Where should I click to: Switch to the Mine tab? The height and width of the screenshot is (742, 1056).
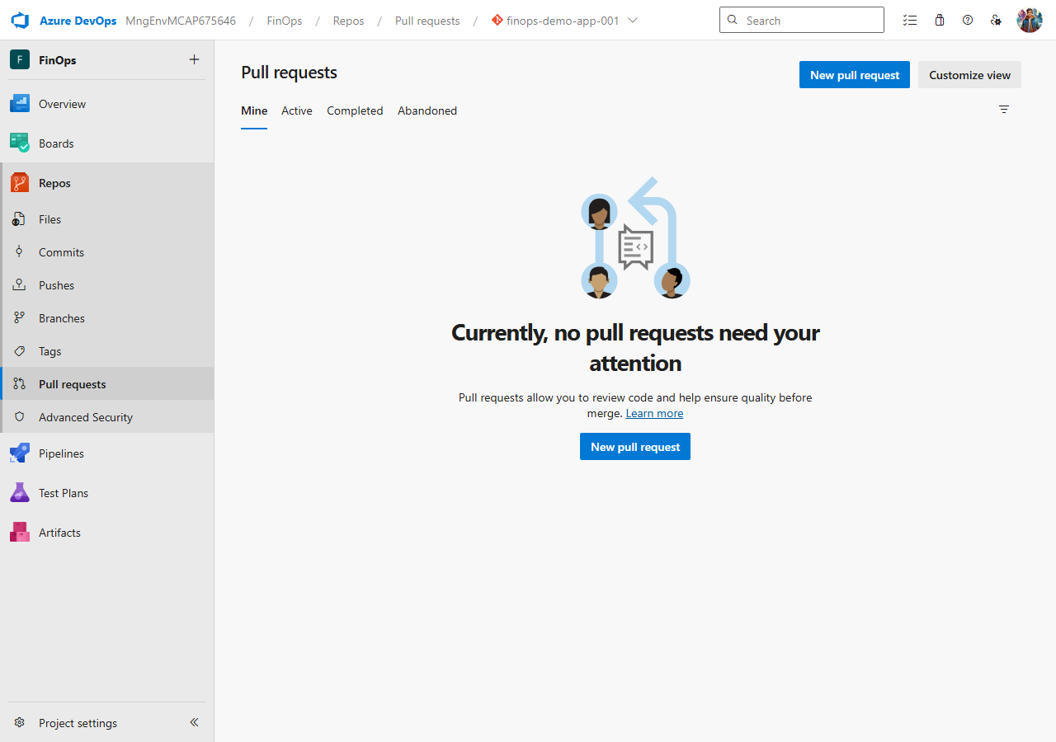[x=254, y=110]
